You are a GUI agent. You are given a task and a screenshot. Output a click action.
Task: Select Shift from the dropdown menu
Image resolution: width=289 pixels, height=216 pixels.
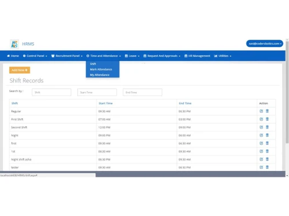click(93, 64)
